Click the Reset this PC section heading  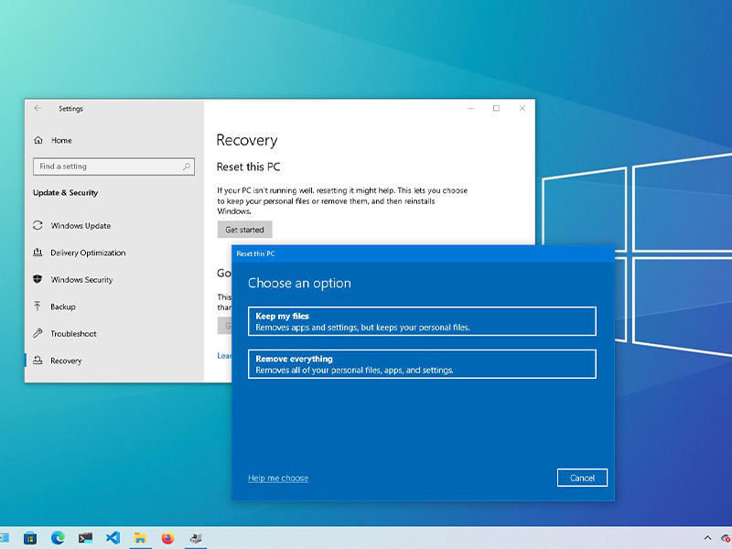point(248,167)
